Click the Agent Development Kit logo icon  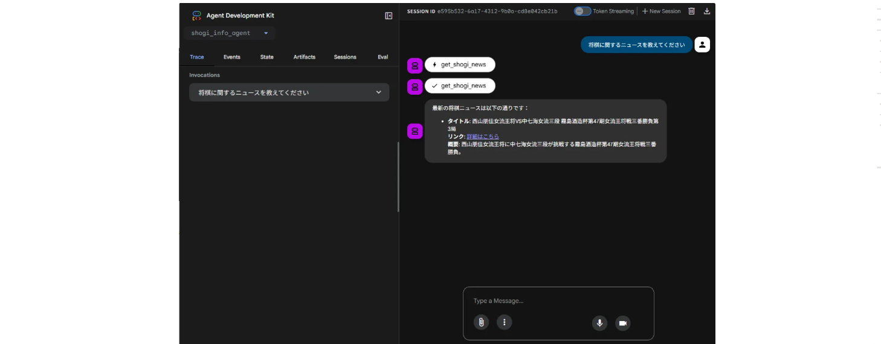pos(196,16)
